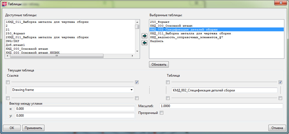Check bottom-right corner checkbox under Таблица
Viewport: 289px width, 134px height.
click(280, 98)
